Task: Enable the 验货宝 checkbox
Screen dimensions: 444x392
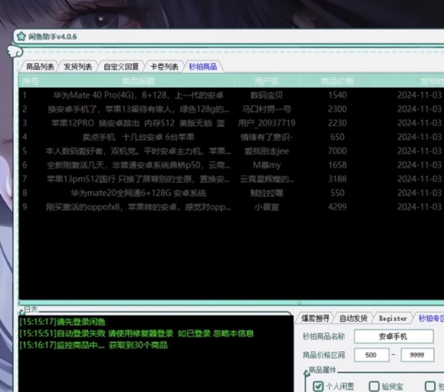Action: [x=374, y=386]
